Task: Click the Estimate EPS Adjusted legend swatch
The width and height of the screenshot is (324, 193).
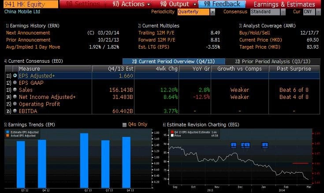Action: 7,132
